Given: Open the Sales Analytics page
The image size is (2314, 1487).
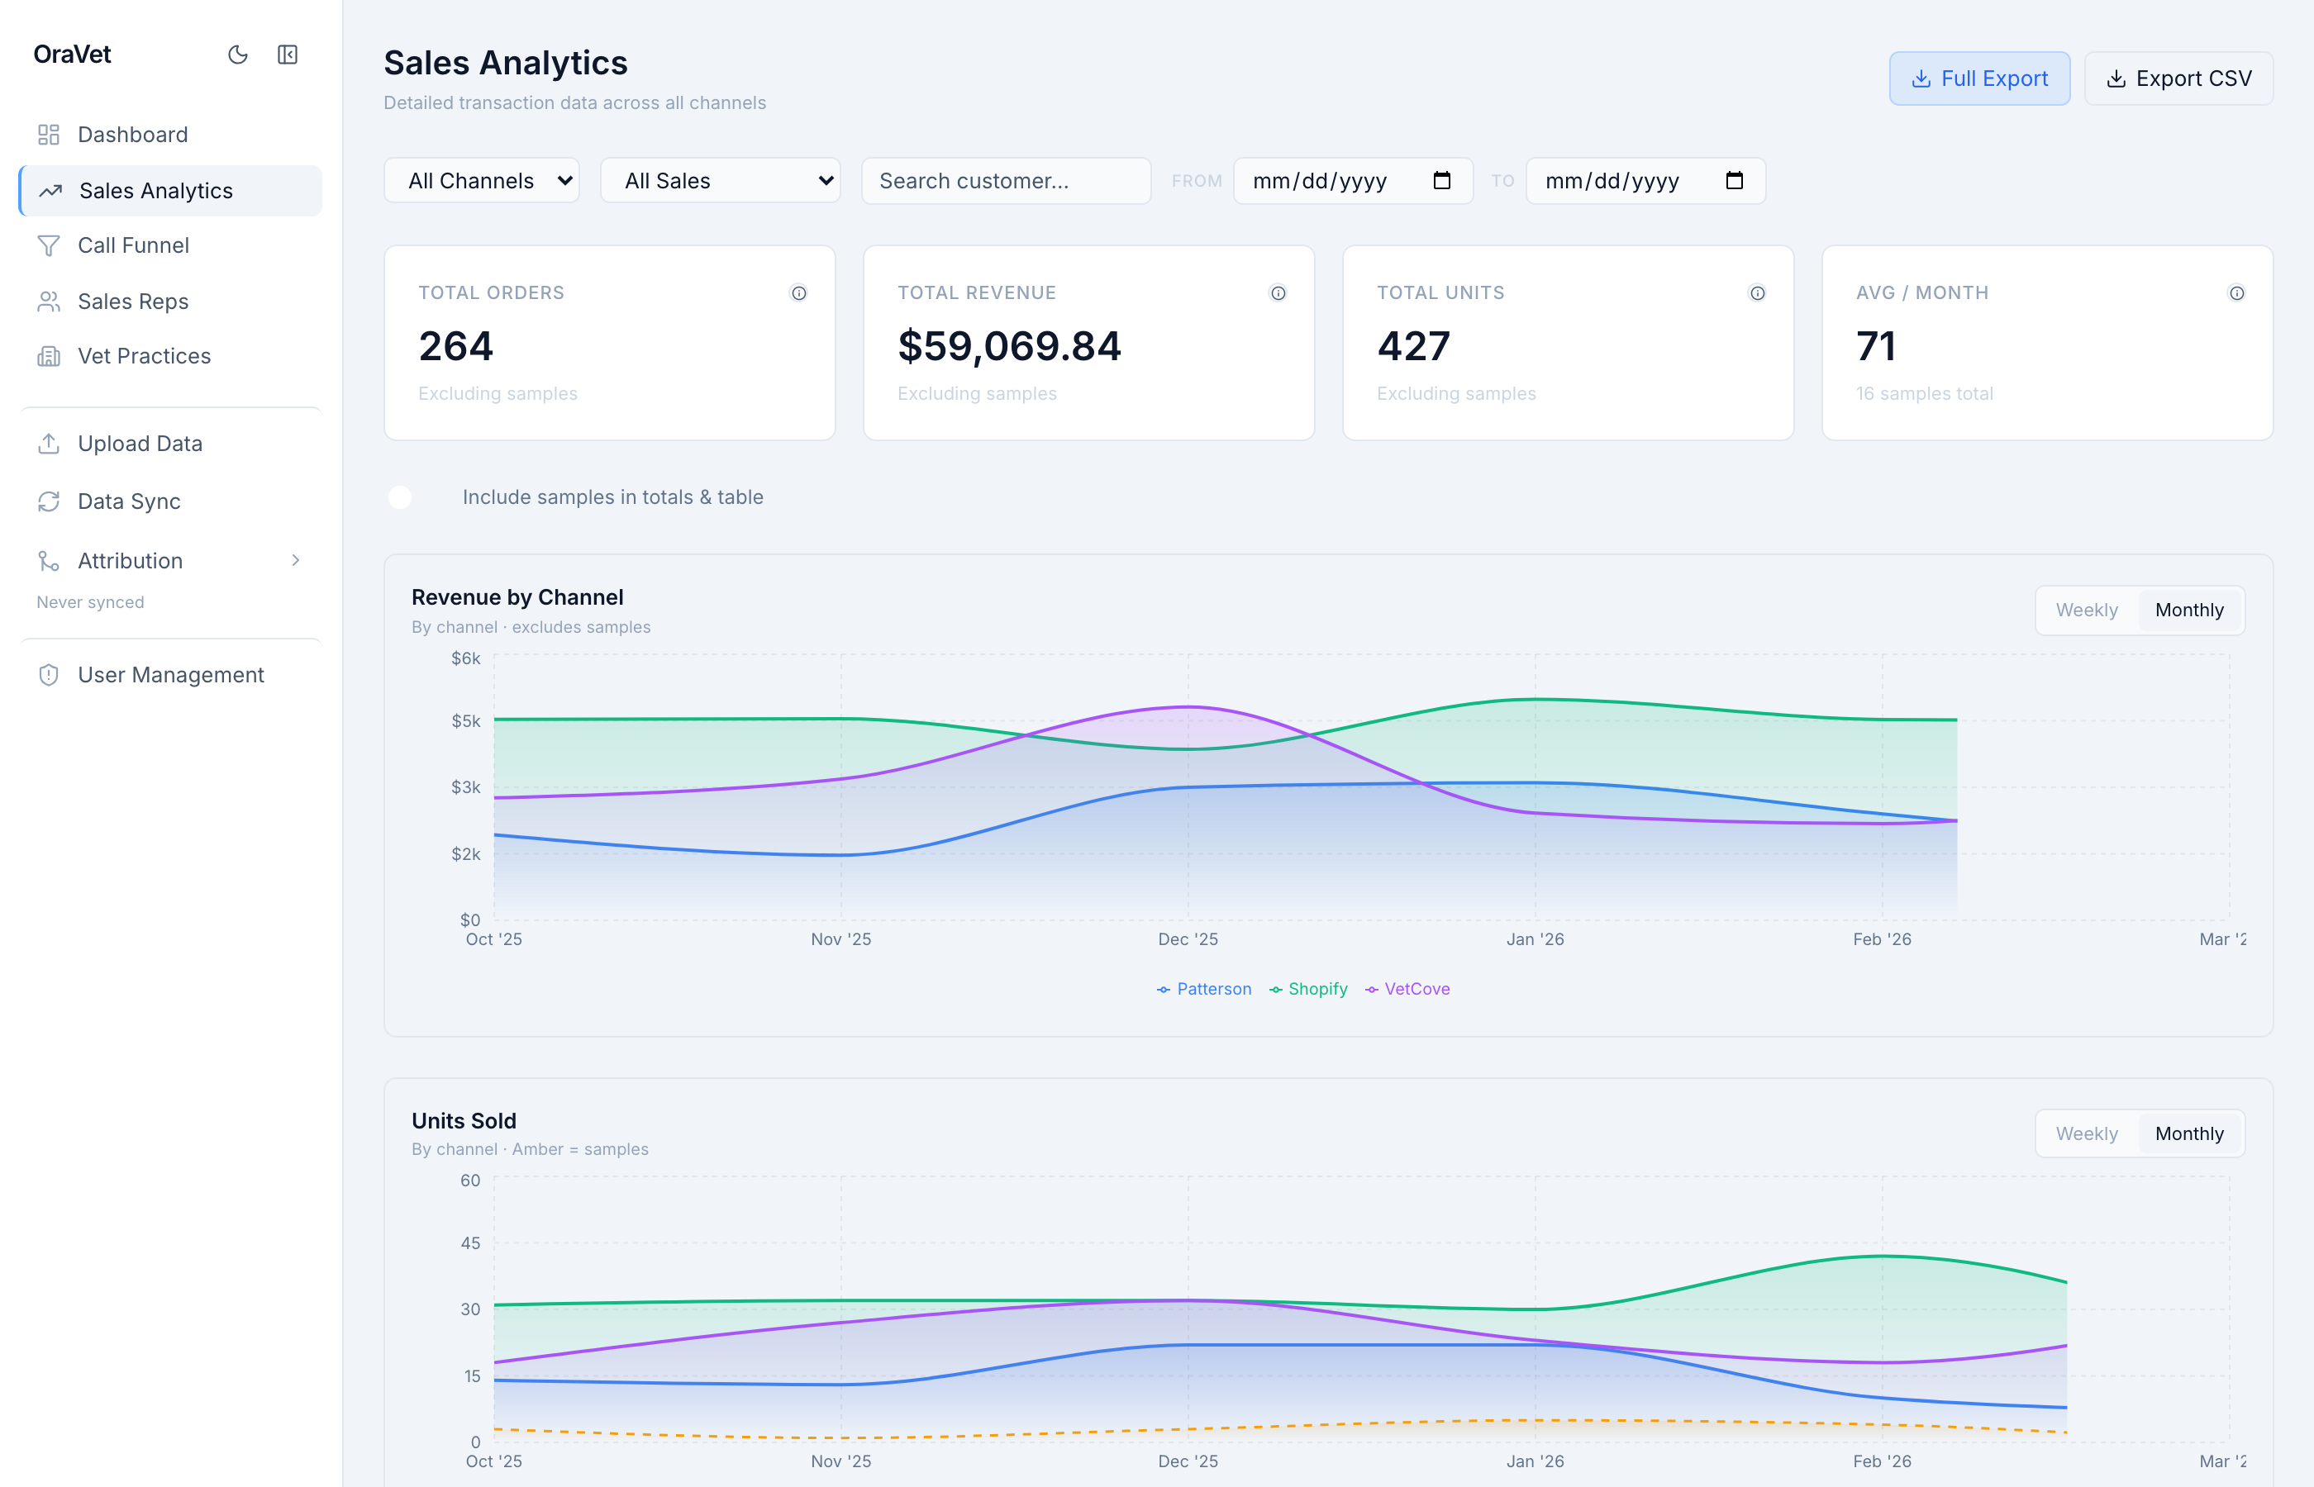Looking at the screenshot, I should [x=171, y=191].
